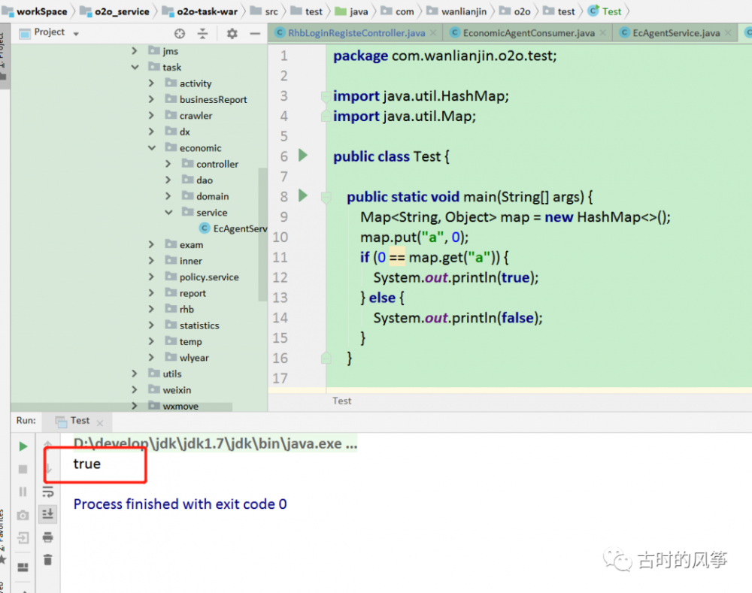Collapse the task folder in Project tree

click(135, 67)
